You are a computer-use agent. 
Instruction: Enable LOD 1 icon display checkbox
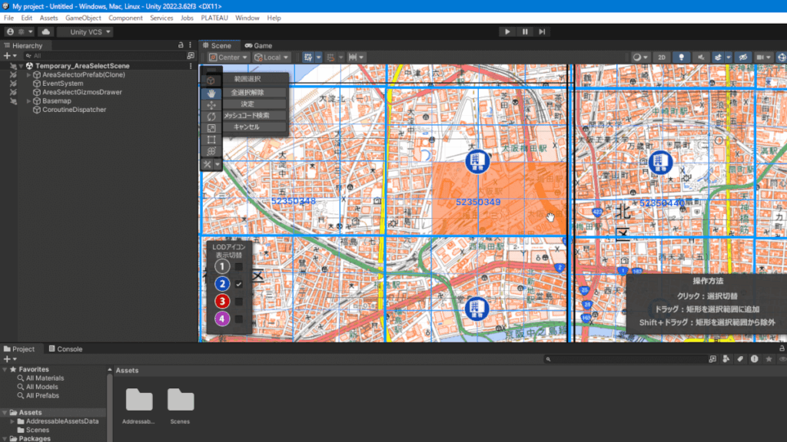239,267
